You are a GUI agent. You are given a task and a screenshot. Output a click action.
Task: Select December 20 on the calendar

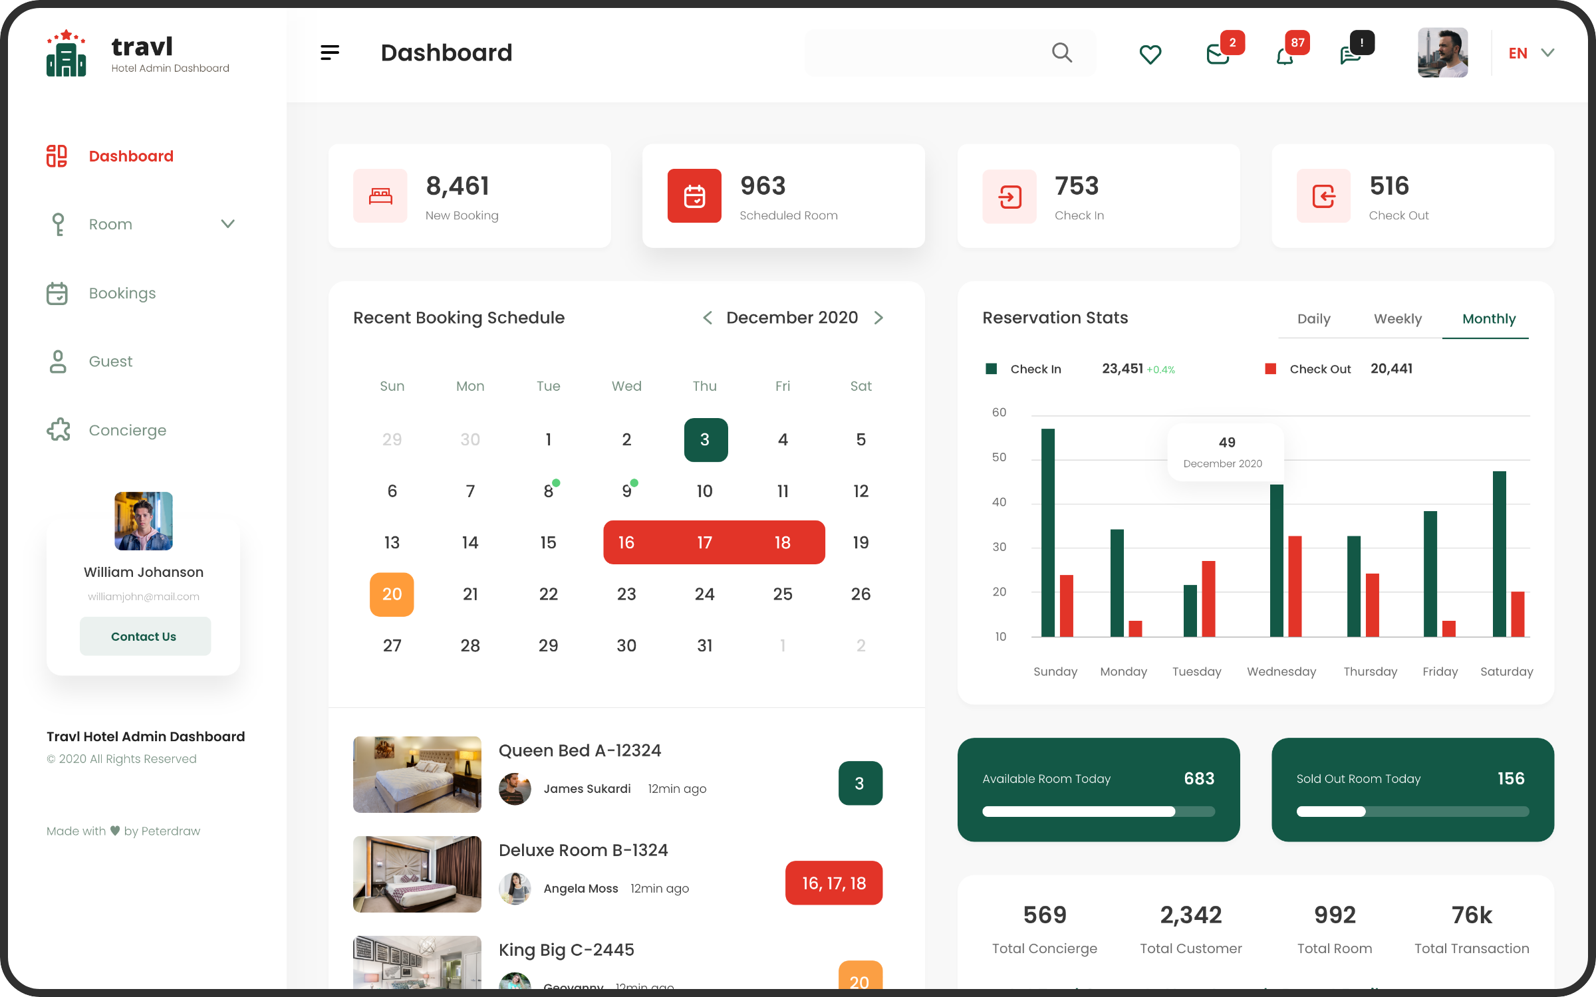click(x=392, y=594)
